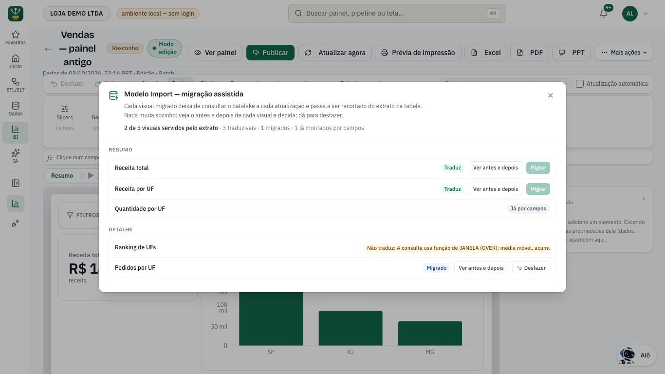
Task: Go to Início in the sidebar
Action: coord(16,61)
